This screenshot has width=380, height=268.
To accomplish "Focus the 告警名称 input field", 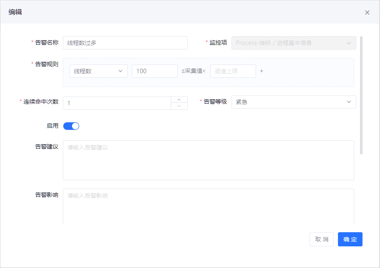I will click(x=125, y=43).
